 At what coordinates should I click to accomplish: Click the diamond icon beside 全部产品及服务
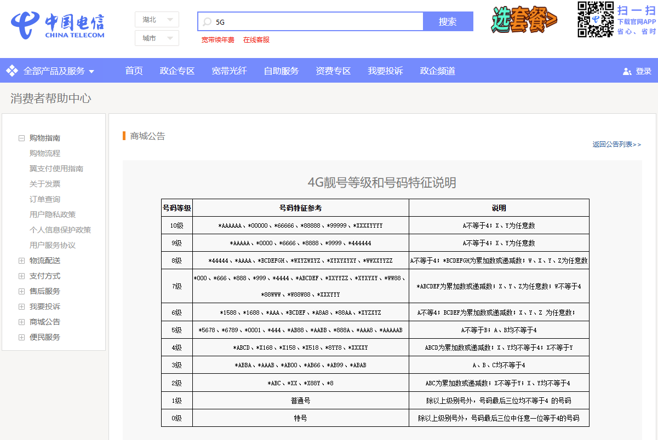[12, 71]
